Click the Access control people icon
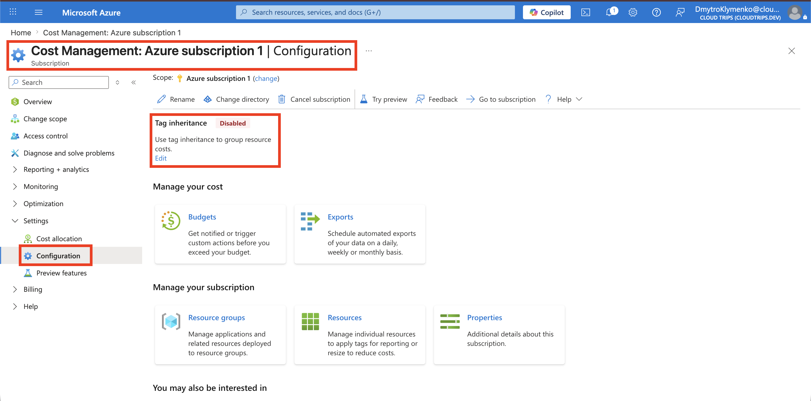The image size is (811, 401). (x=15, y=136)
